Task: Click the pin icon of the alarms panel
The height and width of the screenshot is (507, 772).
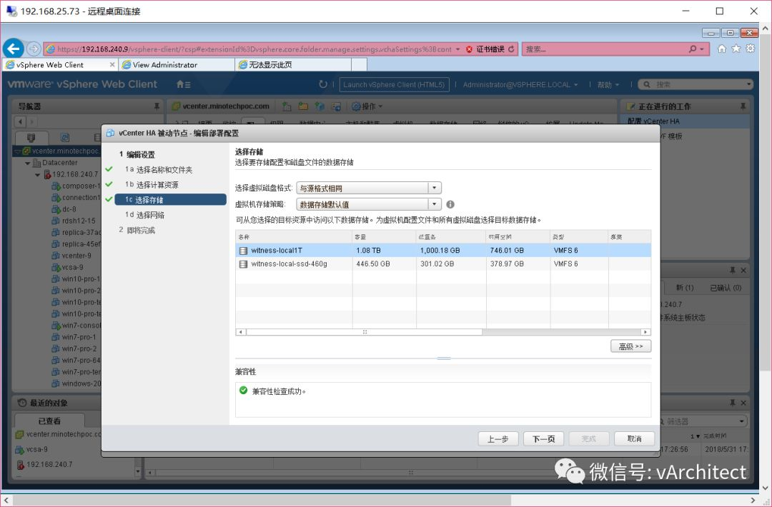Action: click(x=733, y=271)
